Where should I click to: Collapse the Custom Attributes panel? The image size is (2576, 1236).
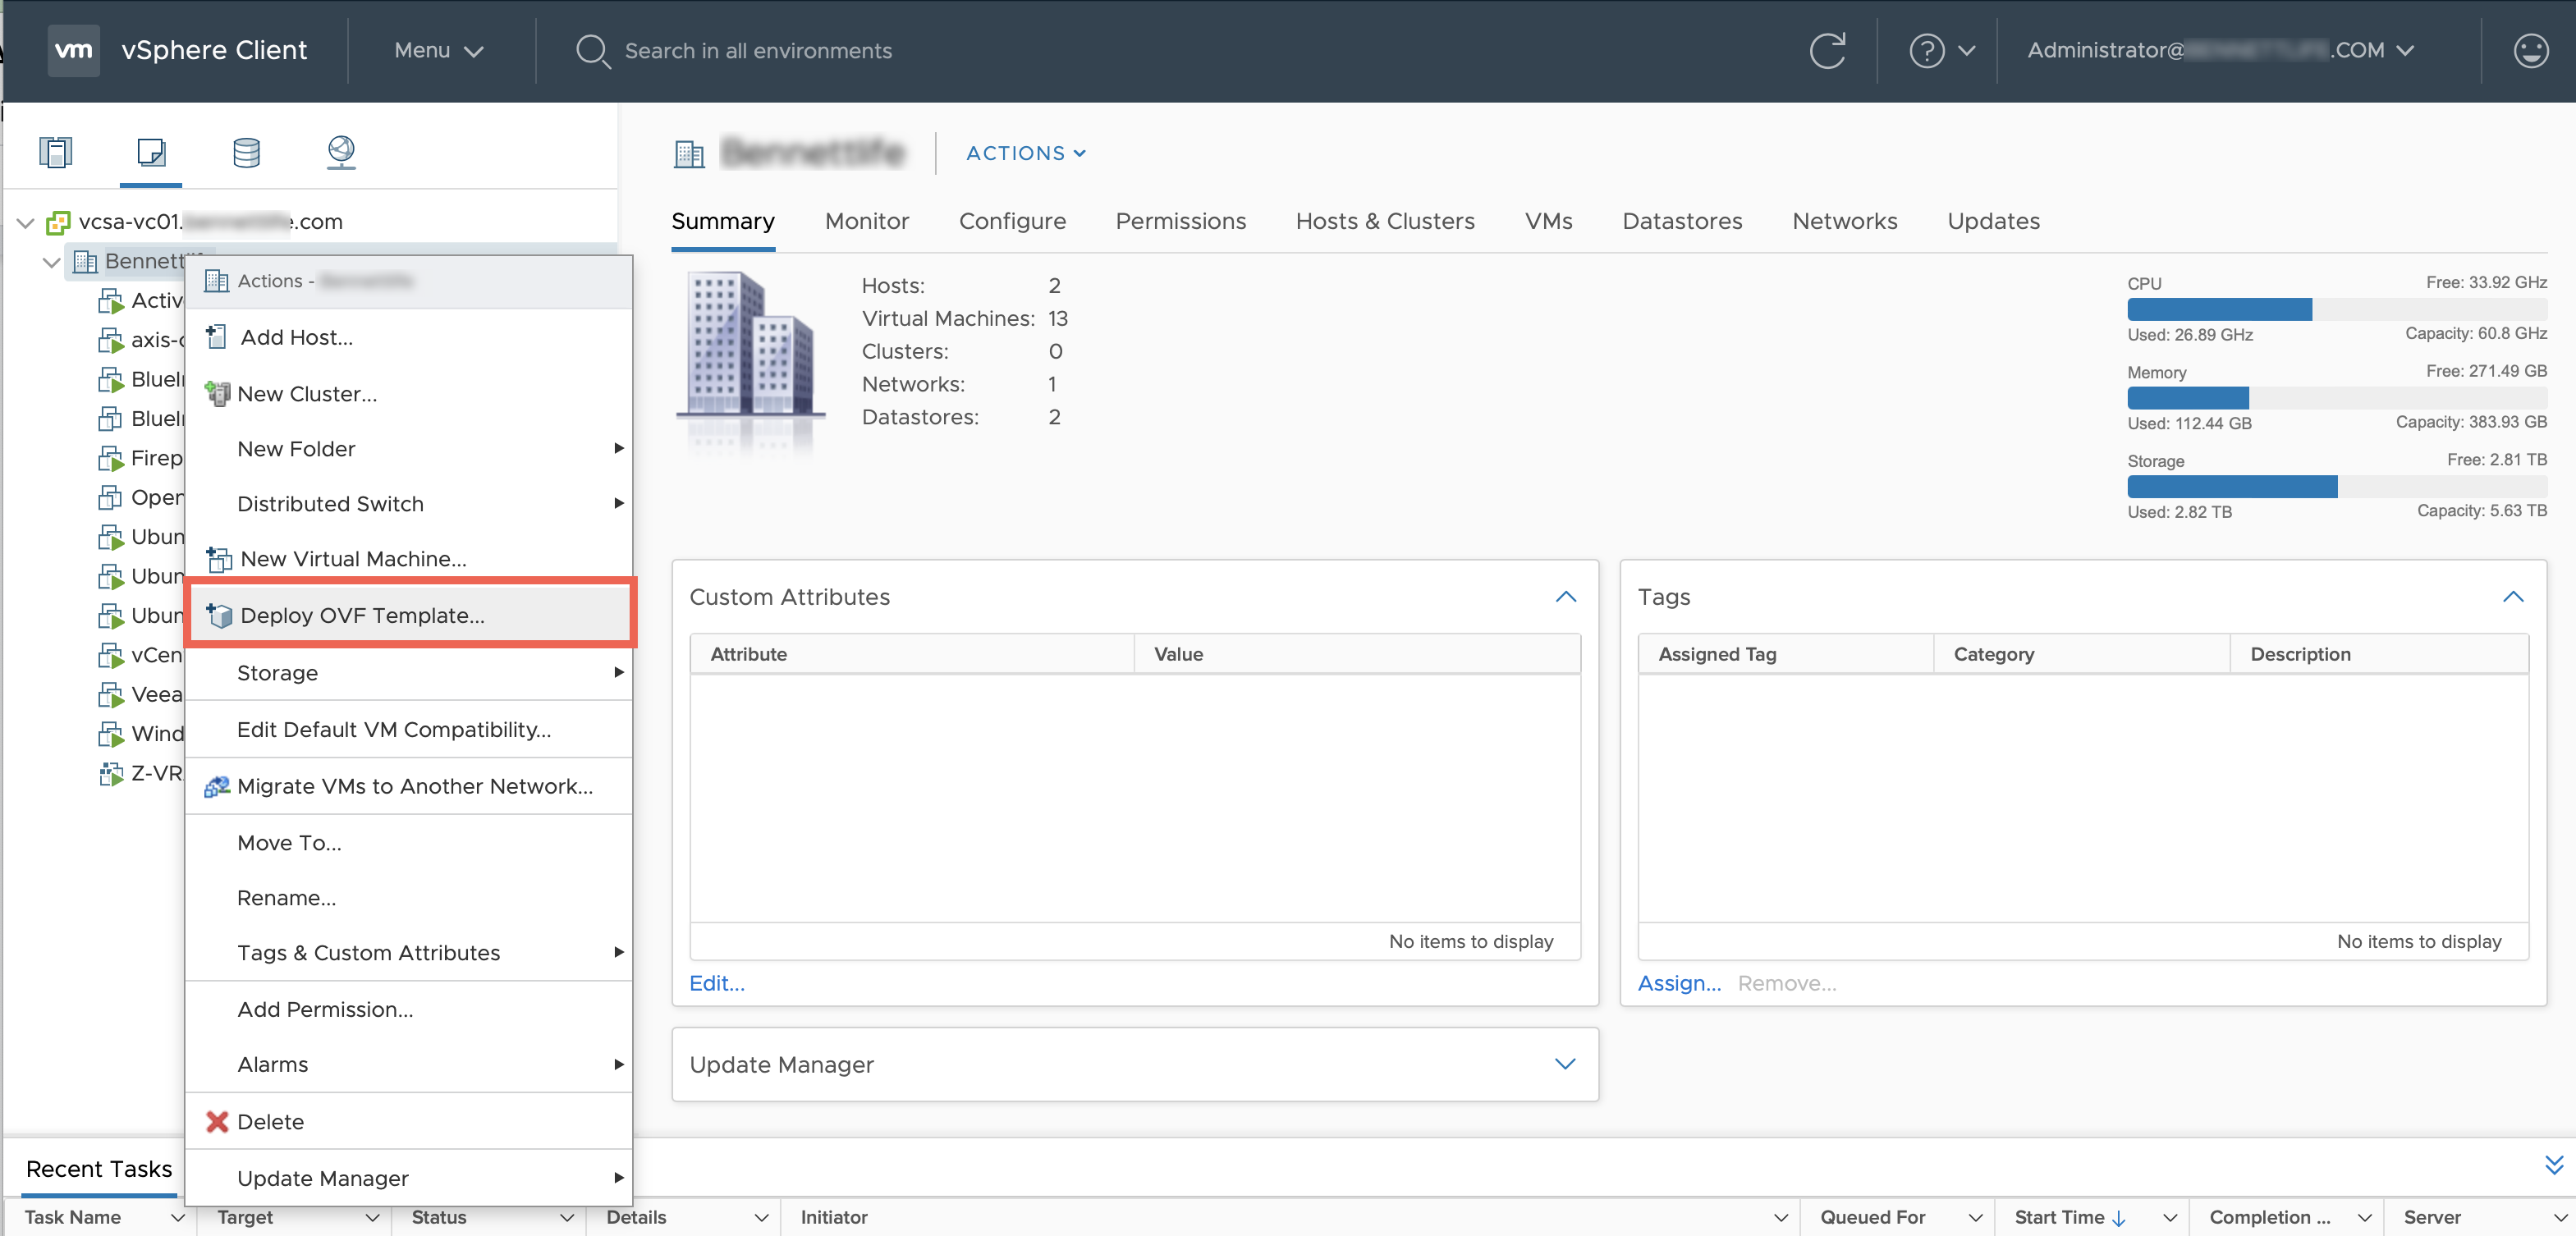pyautogui.click(x=1565, y=597)
